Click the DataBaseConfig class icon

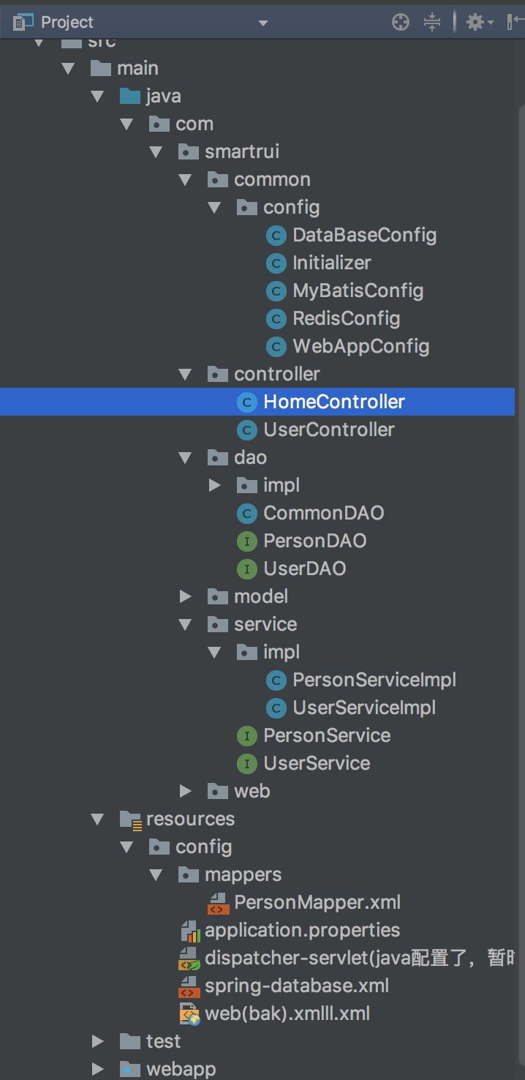[276, 236]
